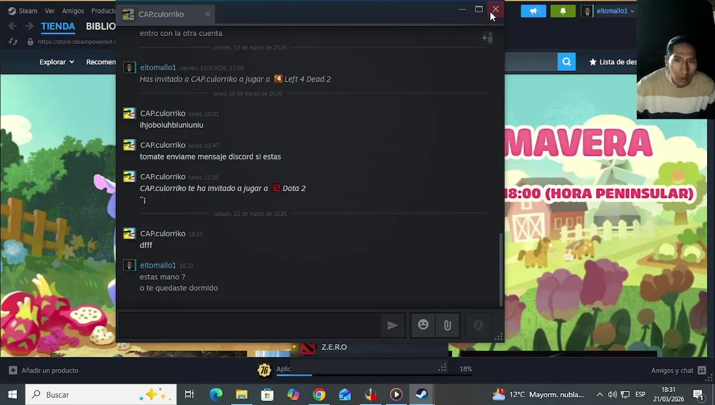The image size is (715, 405).
Task: Open Task View on the taskbar
Action: 189,395
